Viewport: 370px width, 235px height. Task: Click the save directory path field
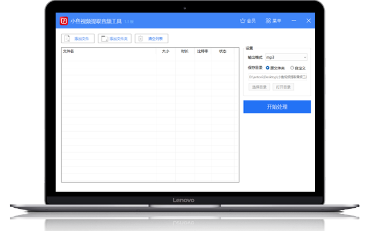coord(278,77)
